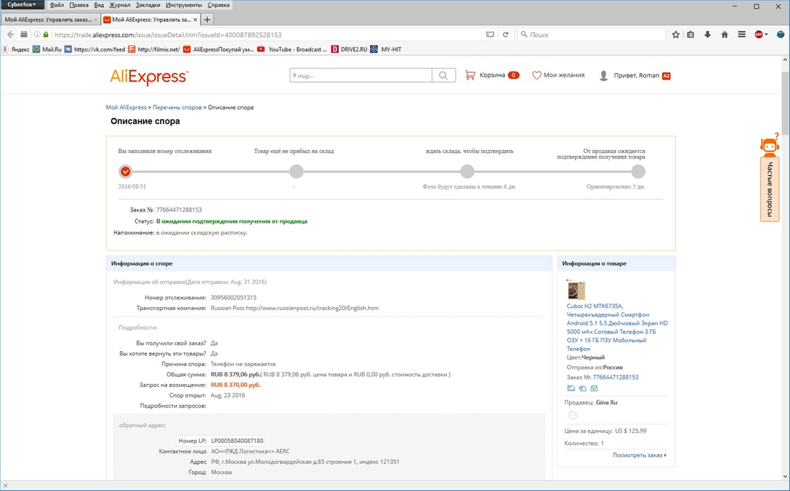The width and height of the screenshot is (790, 491).
Task: Click inside the Я ищу search field
Action: pyautogui.click(x=361, y=76)
